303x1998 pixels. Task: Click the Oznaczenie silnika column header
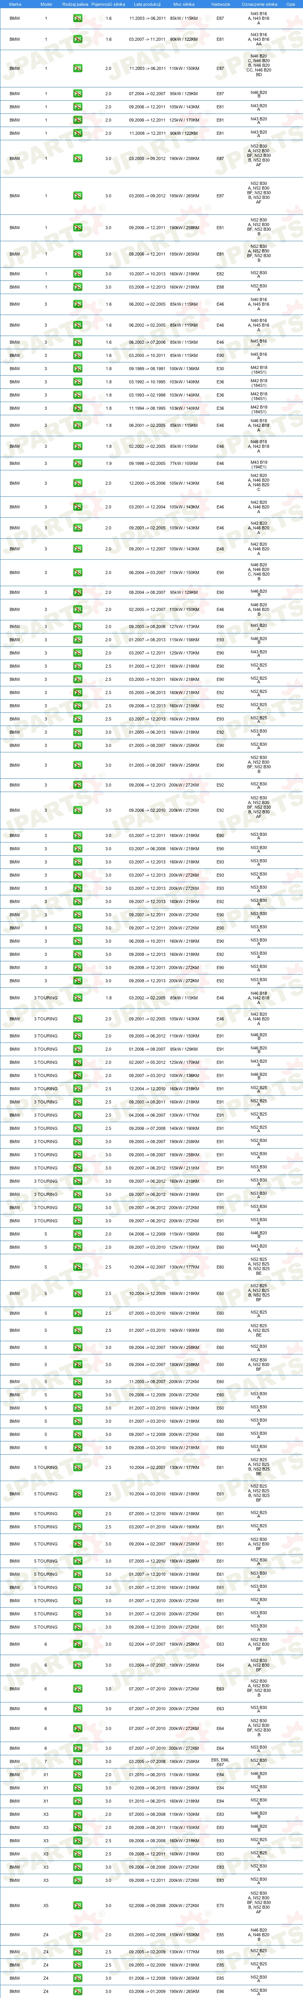click(x=259, y=4)
